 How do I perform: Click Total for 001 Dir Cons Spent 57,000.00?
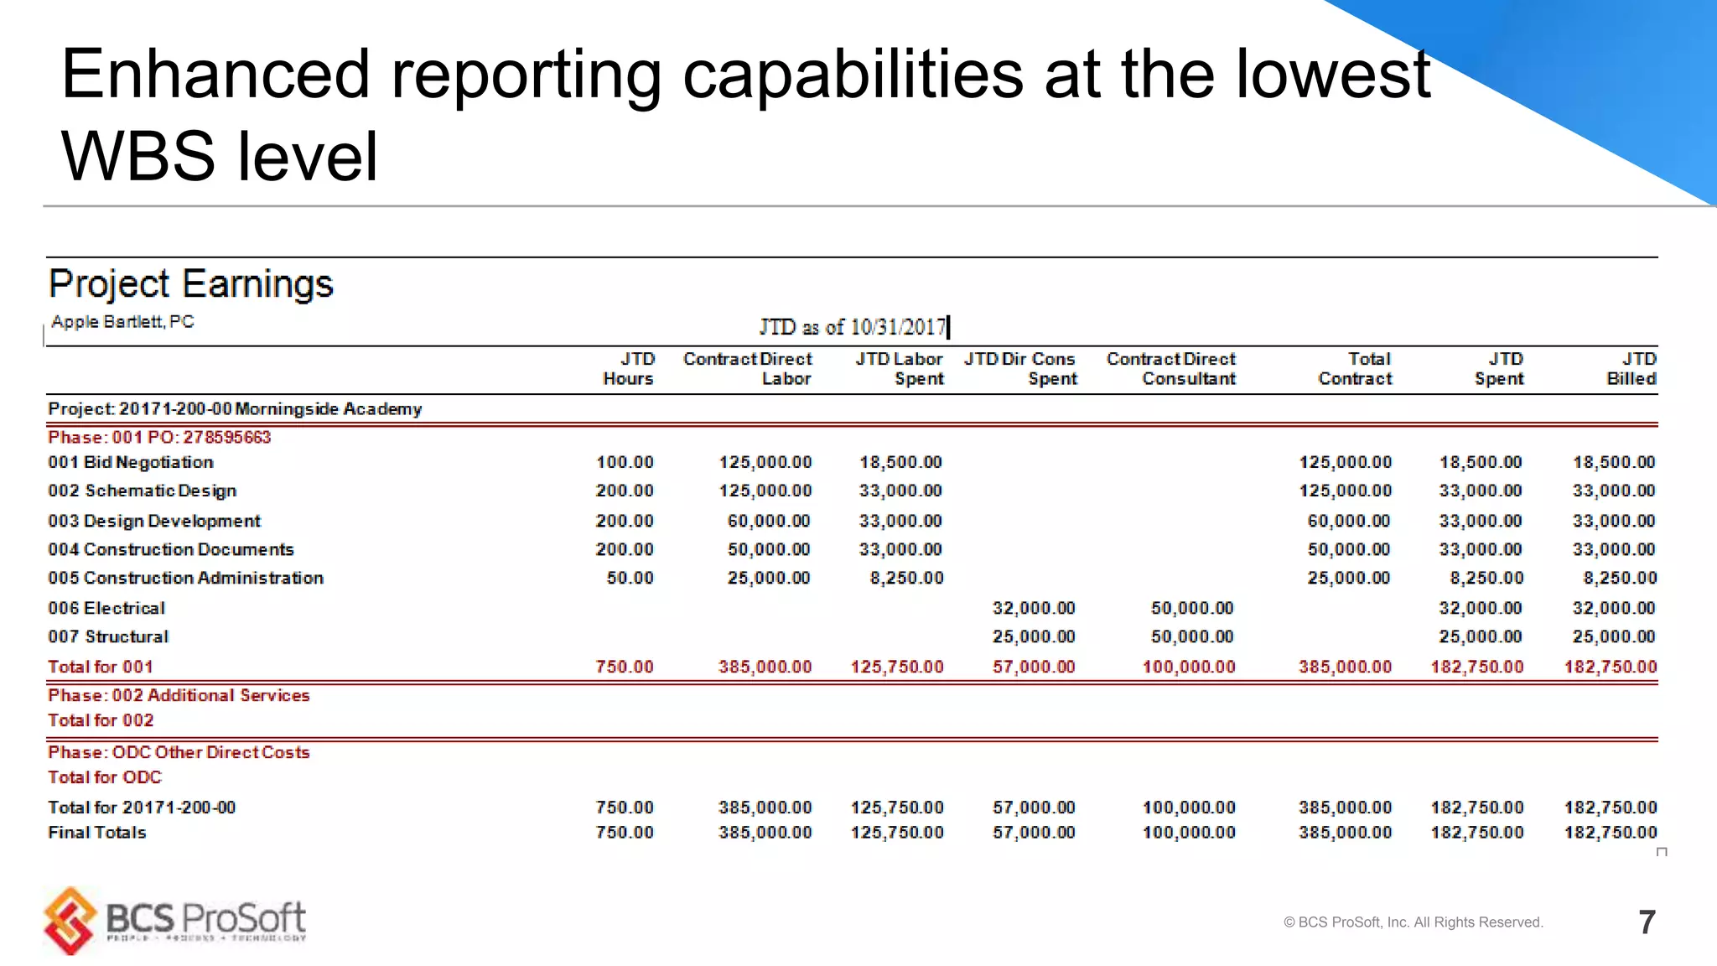(1035, 667)
